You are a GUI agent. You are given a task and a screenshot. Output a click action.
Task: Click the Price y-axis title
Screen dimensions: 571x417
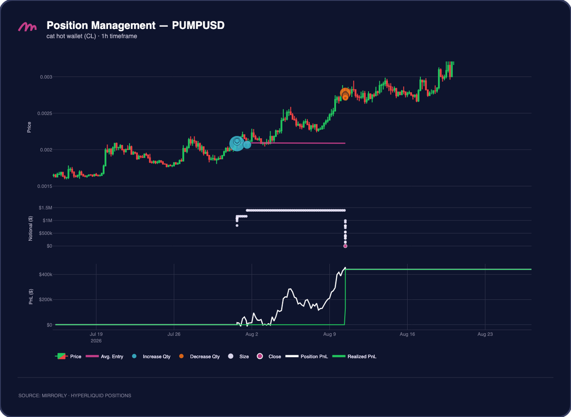click(29, 126)
